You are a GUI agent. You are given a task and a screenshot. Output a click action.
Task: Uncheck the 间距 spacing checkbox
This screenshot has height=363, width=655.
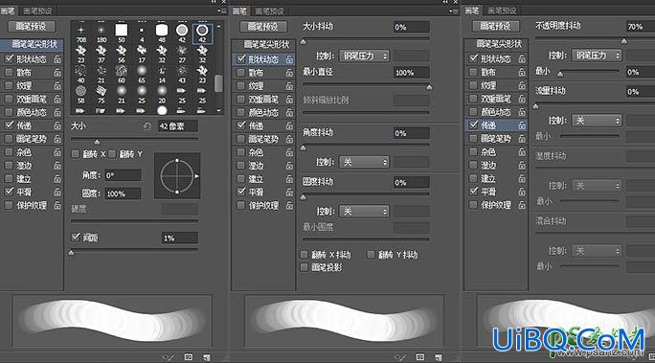click(x=76, y=237)
